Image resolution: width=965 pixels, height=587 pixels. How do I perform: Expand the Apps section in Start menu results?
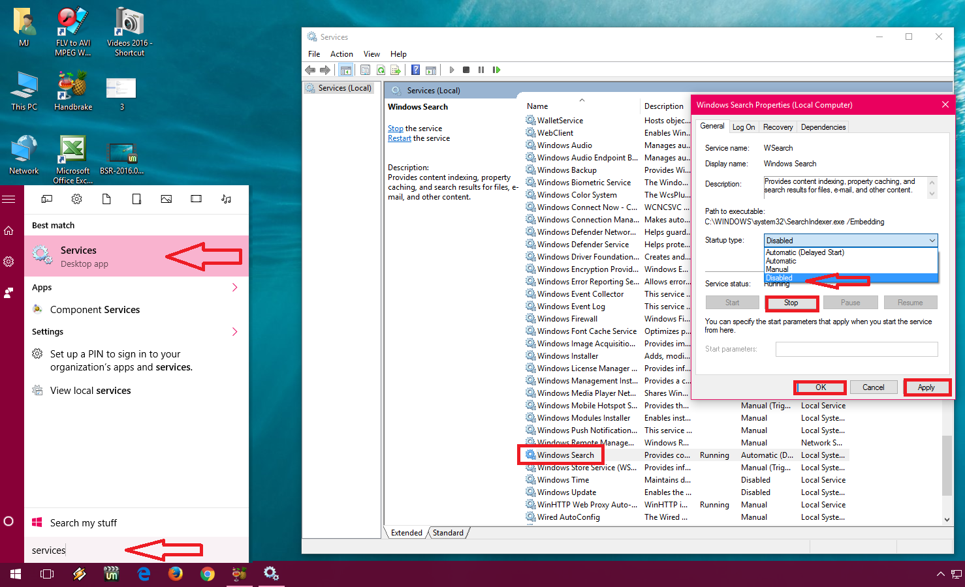pyautogui.click(x=234, y=287)
